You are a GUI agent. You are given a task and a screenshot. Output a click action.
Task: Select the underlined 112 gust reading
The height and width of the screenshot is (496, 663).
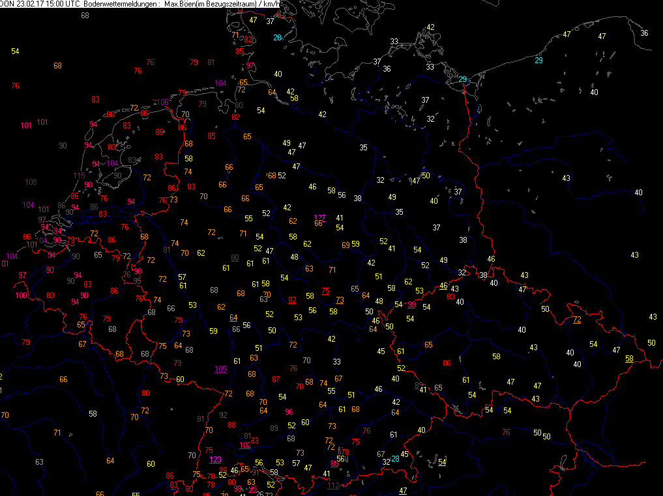click(333, 486)
